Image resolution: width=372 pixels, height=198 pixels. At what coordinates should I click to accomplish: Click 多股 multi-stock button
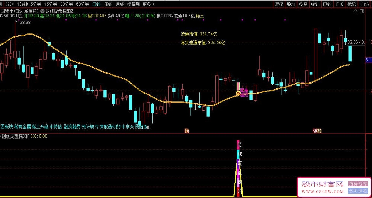tap(303, 4)
